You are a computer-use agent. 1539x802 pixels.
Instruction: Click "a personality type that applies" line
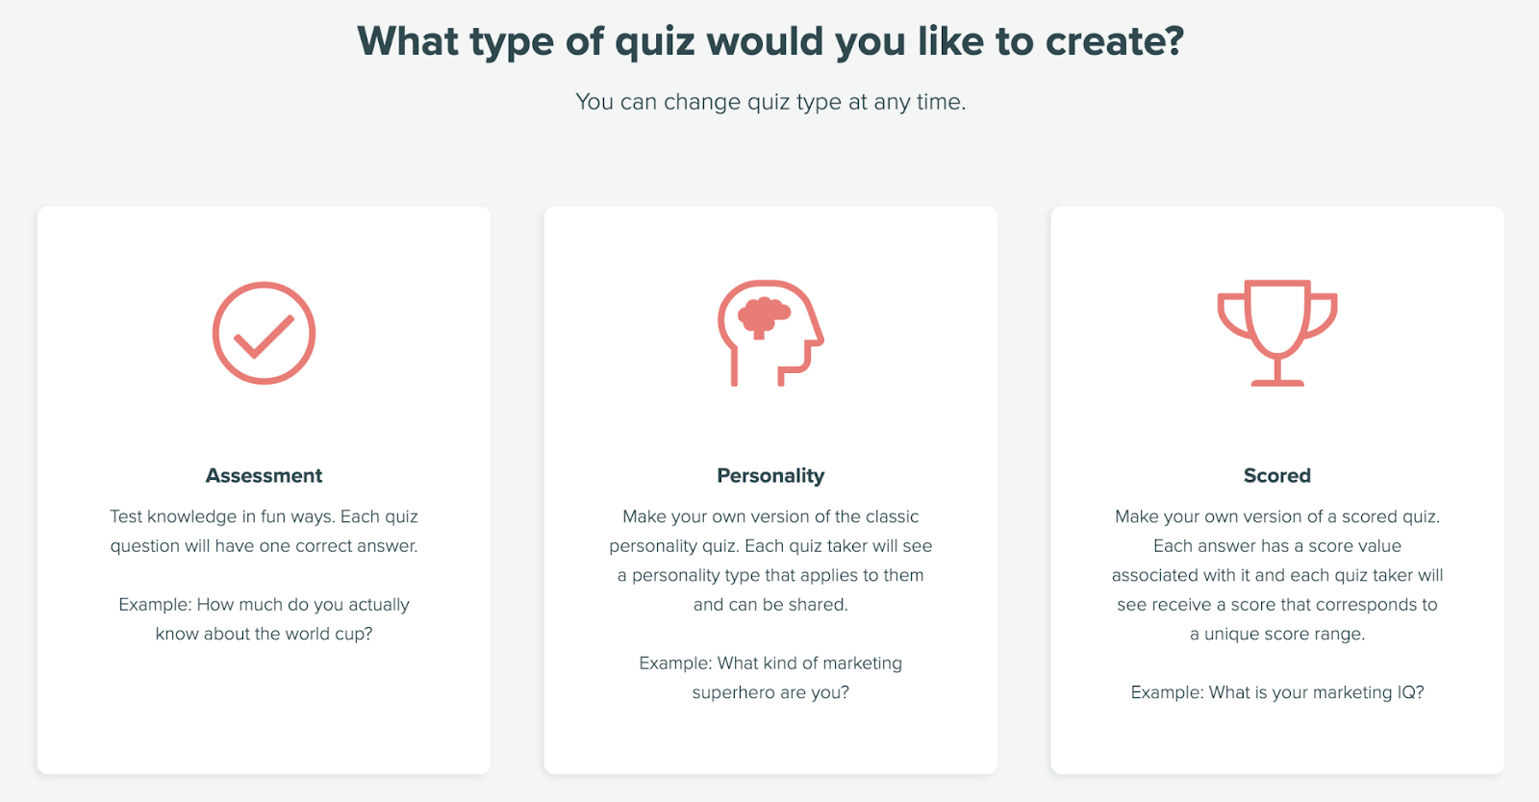[x=770, y=575]
